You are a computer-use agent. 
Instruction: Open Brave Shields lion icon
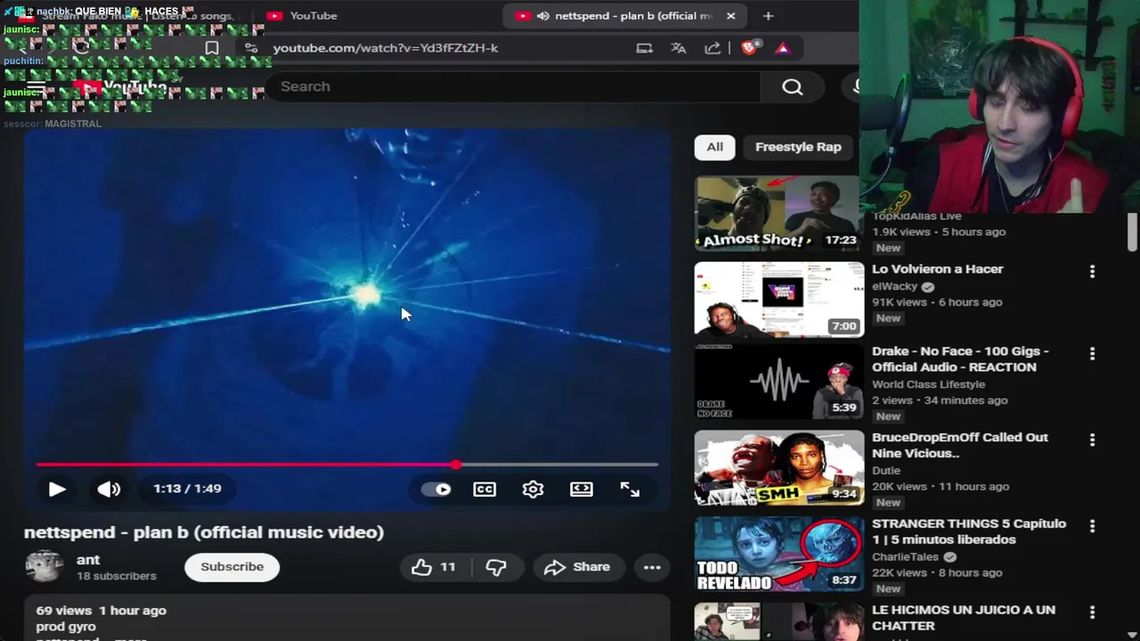point(749,48)
